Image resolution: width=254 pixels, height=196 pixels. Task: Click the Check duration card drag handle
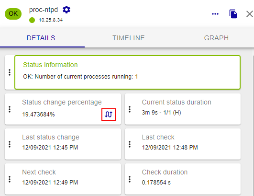point(130,179)
